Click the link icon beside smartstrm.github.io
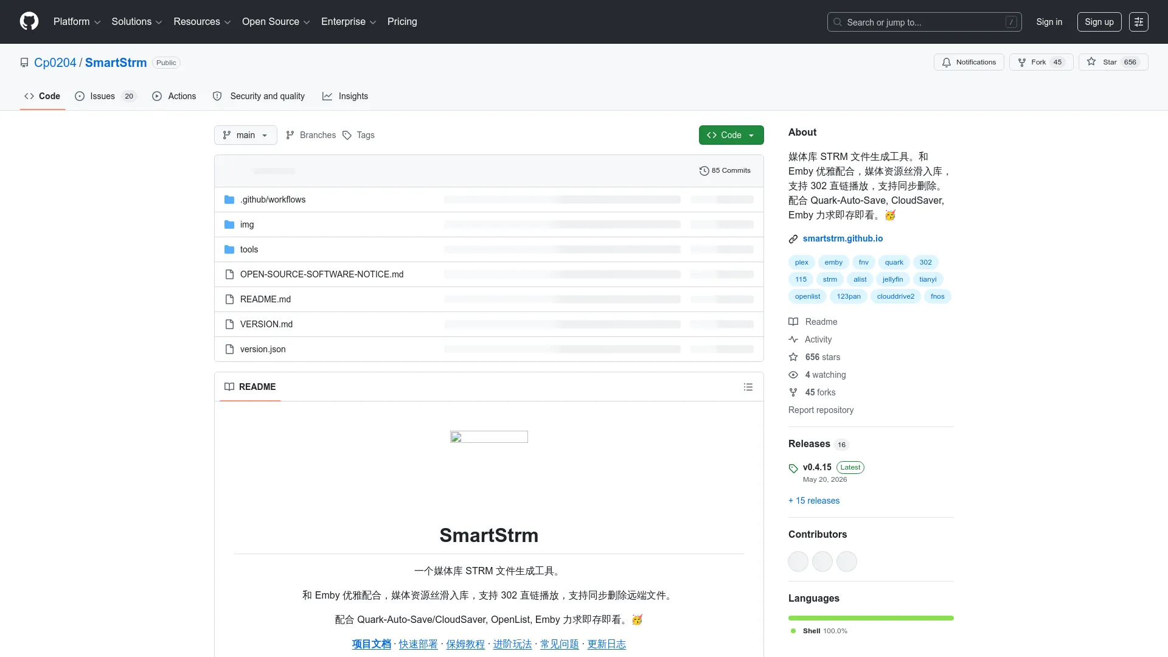The height and width of the screenshot is (657, 1168). click(793, 239)
